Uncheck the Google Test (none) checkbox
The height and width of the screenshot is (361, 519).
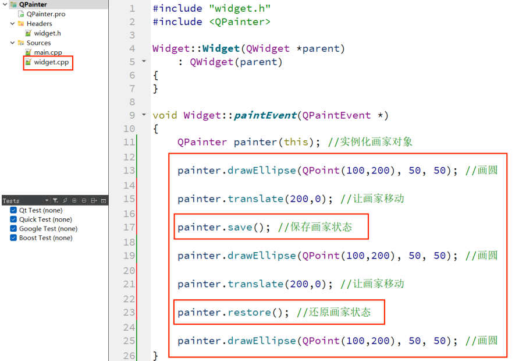coord(13,228)
